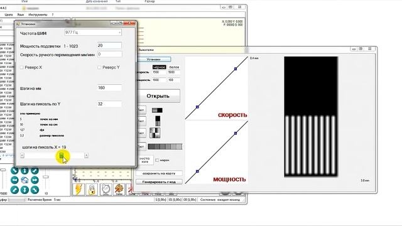Screen dimensions: 402x226
Task: Click the upper point on мощность curve
Action: (x=236, y=133)
